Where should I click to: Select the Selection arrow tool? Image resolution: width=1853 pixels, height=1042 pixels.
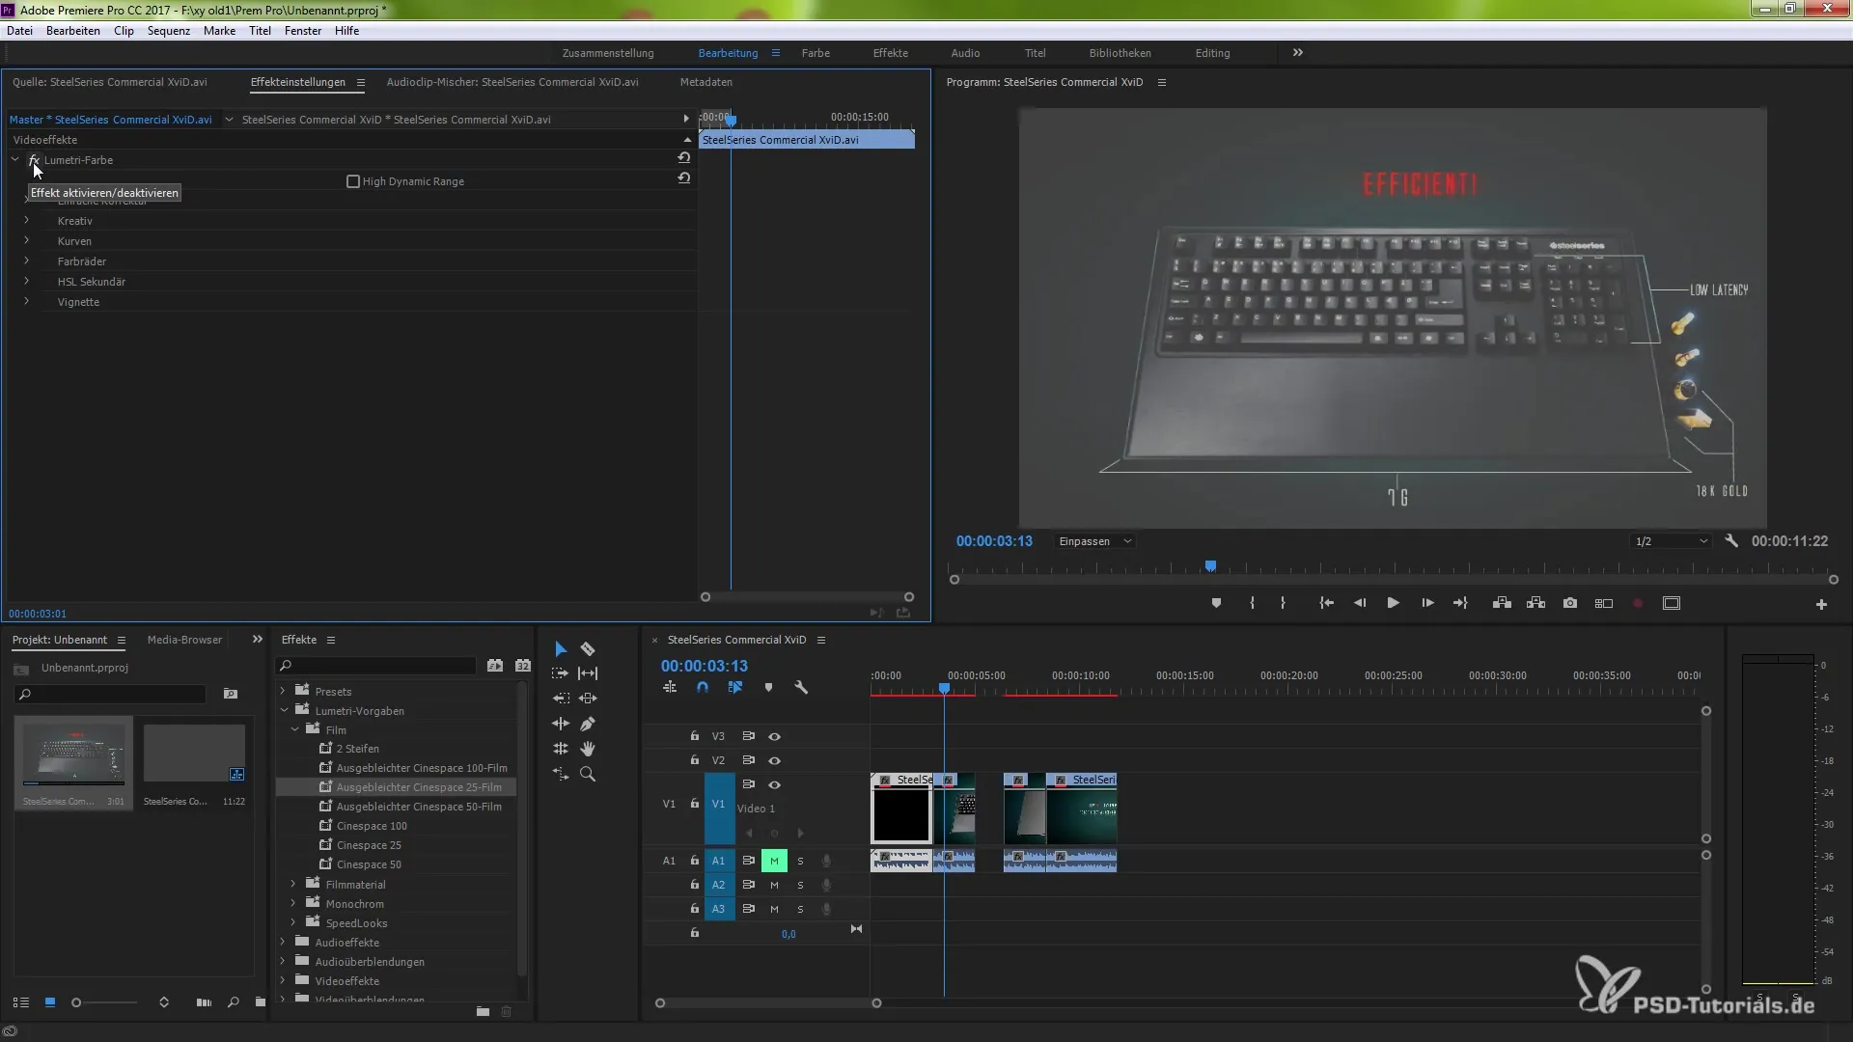(x=561, y=649)
